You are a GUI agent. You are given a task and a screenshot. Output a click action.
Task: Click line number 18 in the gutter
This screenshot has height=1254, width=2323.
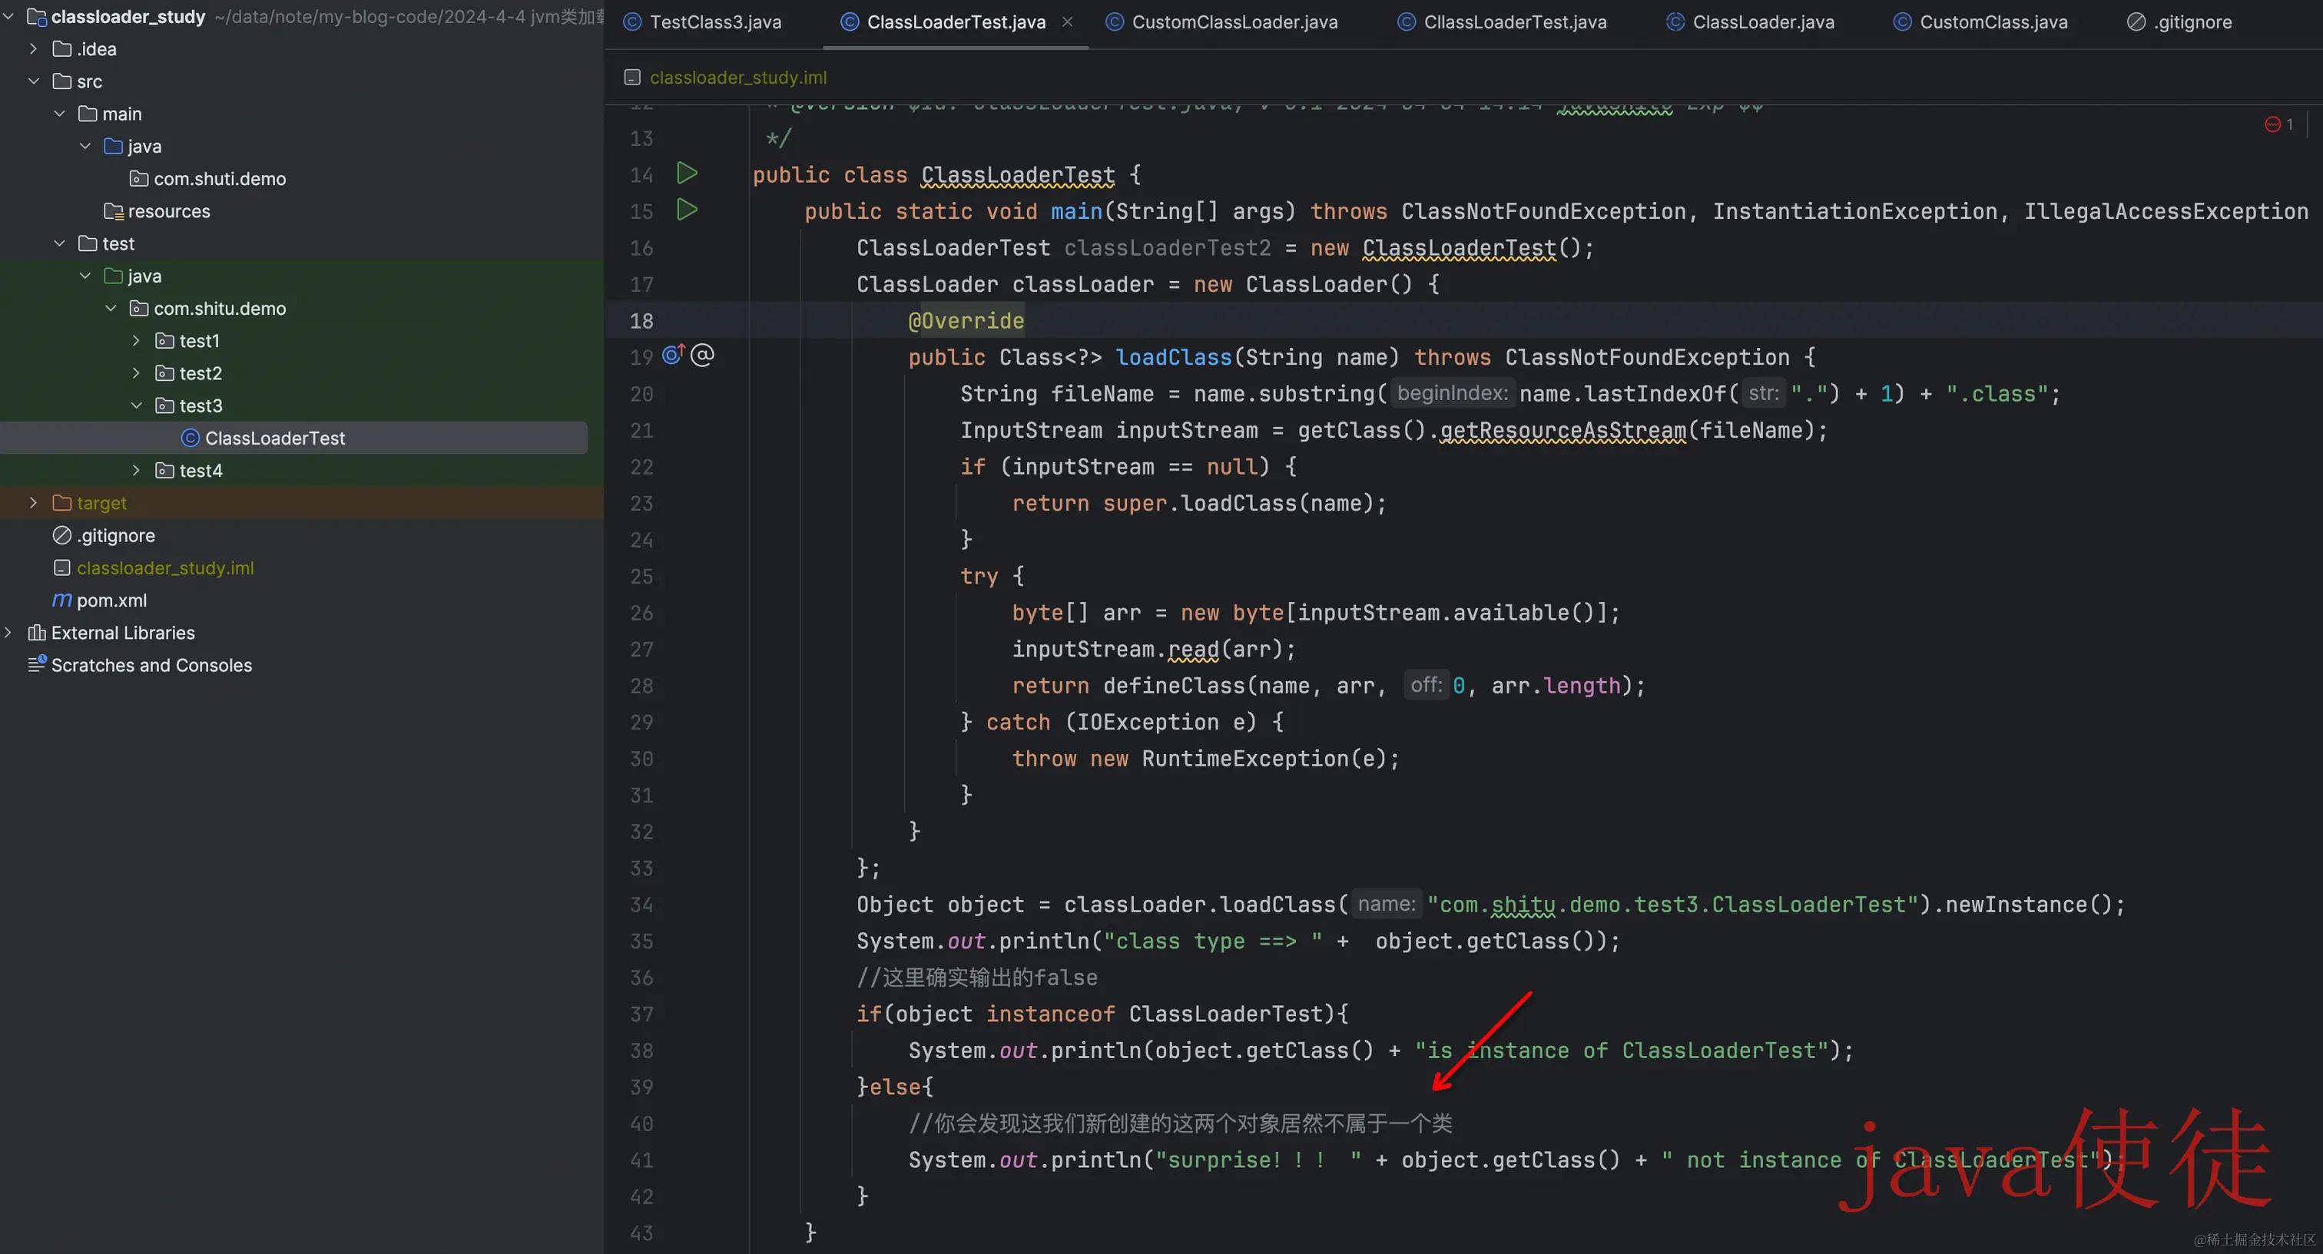pos(641,321)
